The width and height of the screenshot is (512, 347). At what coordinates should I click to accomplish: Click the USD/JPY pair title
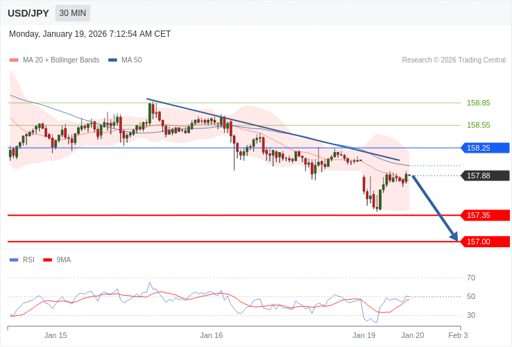pyautogui.click(x=28, y=13)
